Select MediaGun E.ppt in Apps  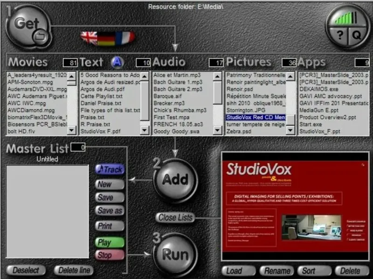click(319, 110)
